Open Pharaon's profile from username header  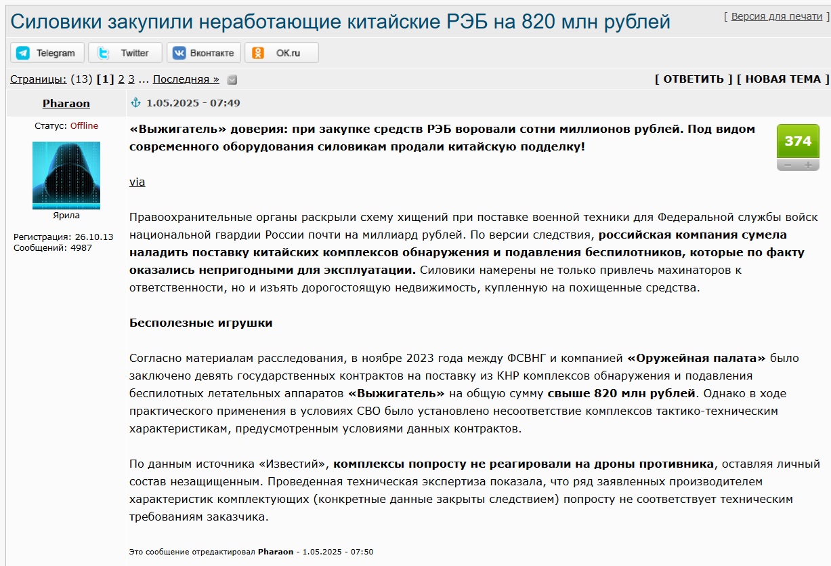pyautogui.click(x=66, y=104)
